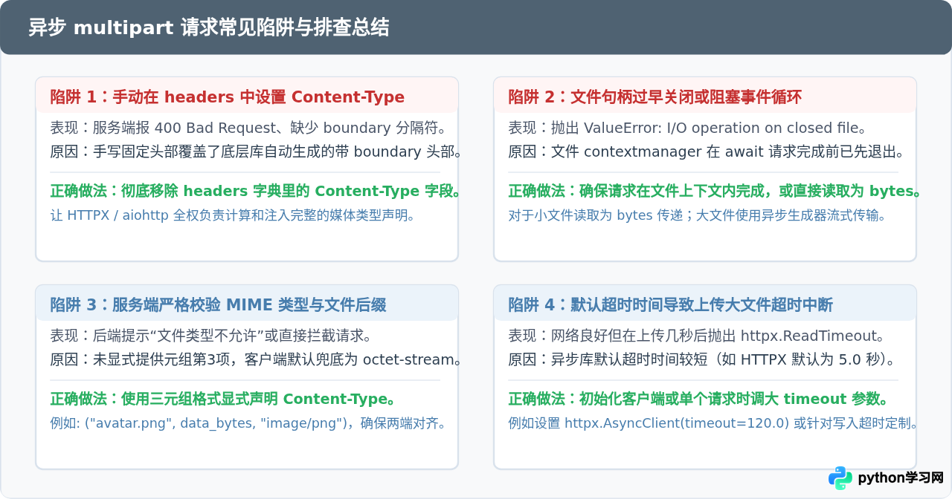Click note "对于小文件读取为 bytes 传递；大文件使用异步生成器流式传输。"

coord(697,215)
